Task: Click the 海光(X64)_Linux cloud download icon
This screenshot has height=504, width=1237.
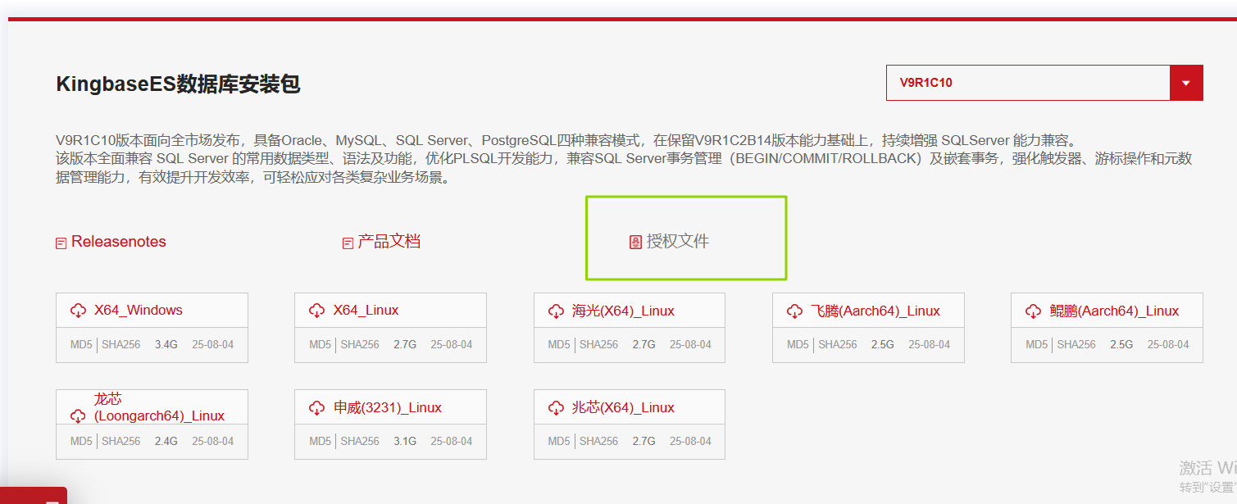Action: [x=556, y=311]
